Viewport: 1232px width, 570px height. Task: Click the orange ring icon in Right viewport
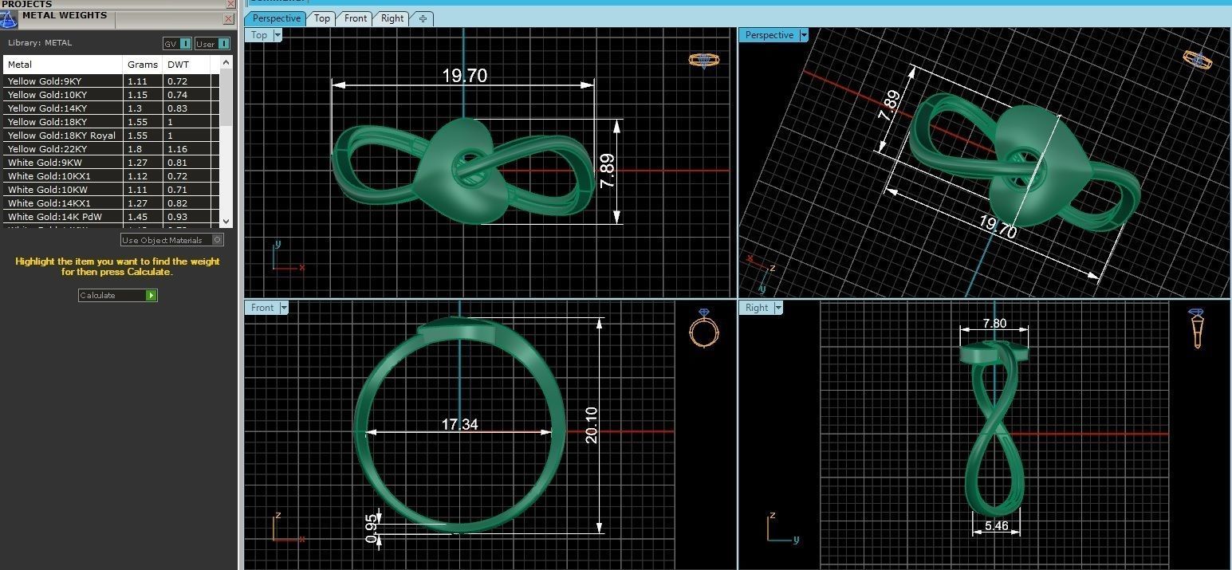click(x=1196, y=328)
